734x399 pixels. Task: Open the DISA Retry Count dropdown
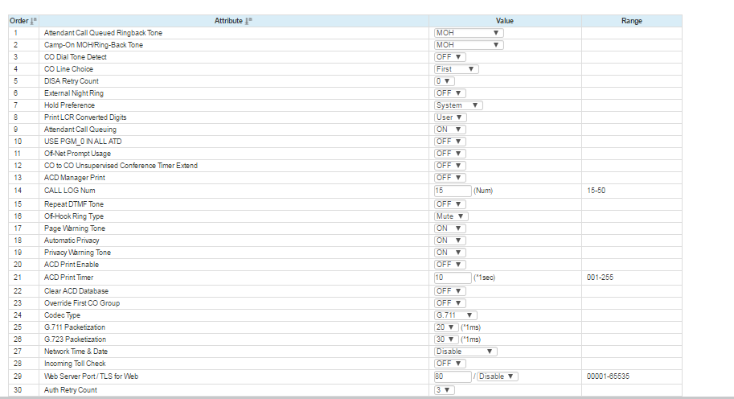[444, 81]
